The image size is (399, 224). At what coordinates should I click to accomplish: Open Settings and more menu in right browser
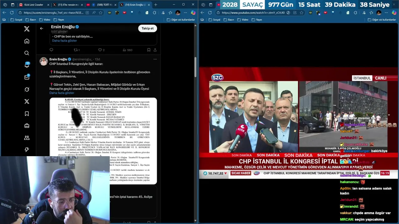pyautogui.click(x=386, y=12)
